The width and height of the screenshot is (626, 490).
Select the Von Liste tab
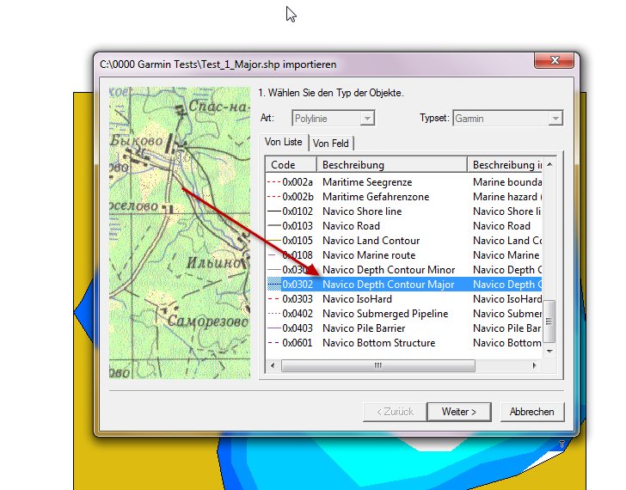283,142
